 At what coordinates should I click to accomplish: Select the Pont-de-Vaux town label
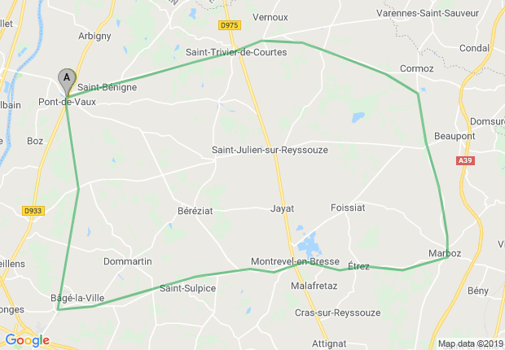click(67, 102)
